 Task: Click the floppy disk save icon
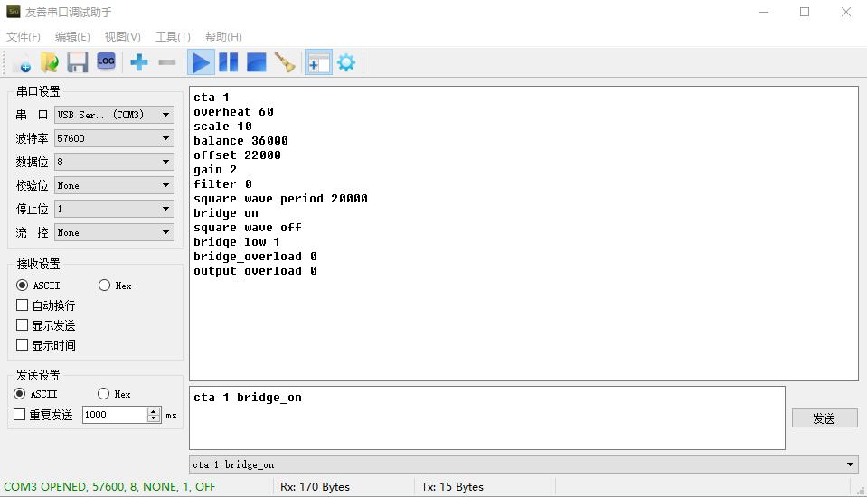coord(77,62)
